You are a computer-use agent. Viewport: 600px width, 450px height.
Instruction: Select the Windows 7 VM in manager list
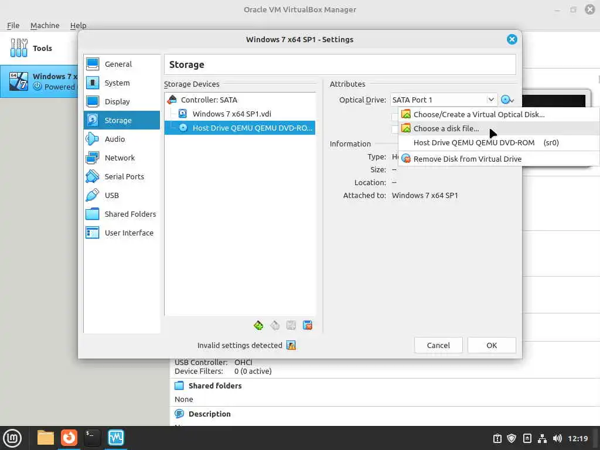coord(39,81)
